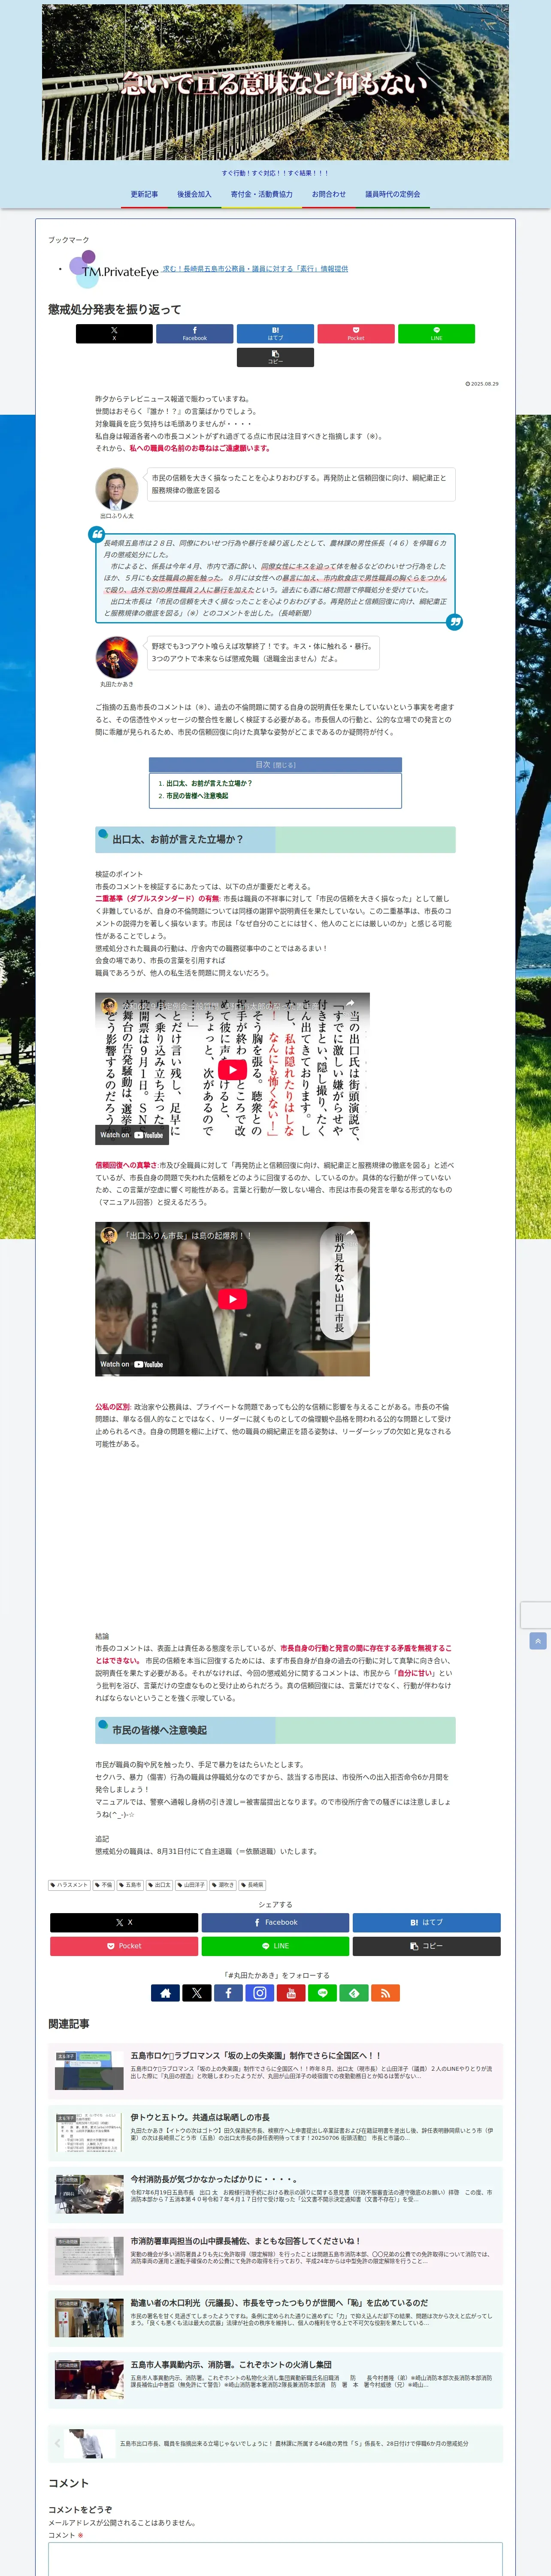Share with bottom LINE button

coord(275,1946)
